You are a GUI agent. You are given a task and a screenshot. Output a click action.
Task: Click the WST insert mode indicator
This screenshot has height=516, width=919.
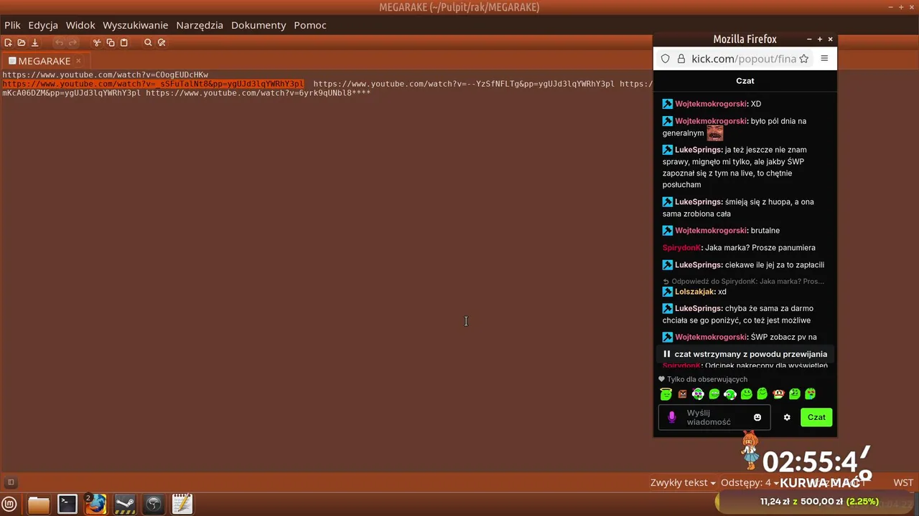(903, 483)
